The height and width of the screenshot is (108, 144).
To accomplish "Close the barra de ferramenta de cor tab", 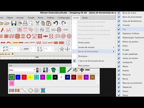I will pos(13,54).
